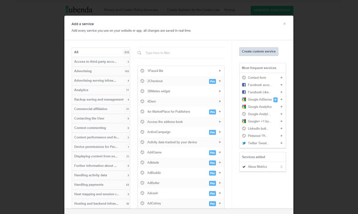Add Adblade using its plus icon
This screenshot has width=358, height=214.
click(220, 163)
